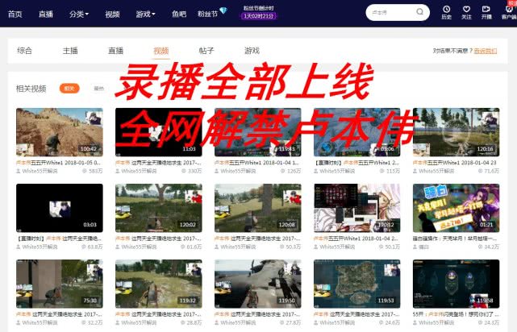
Task: Select the 相关 sort pill
Action: pos(69,89)
